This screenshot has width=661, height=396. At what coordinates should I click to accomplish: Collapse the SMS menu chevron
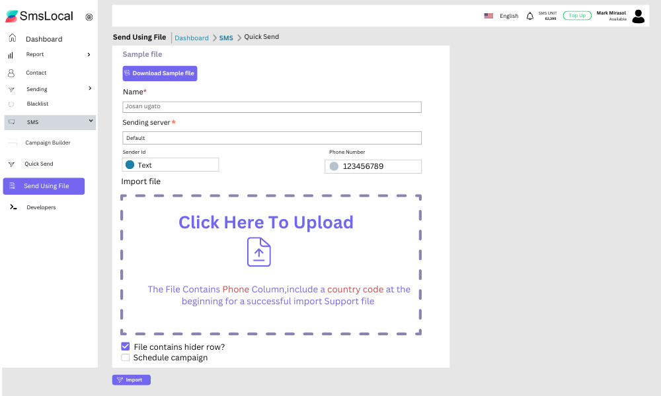coord(91,121)
